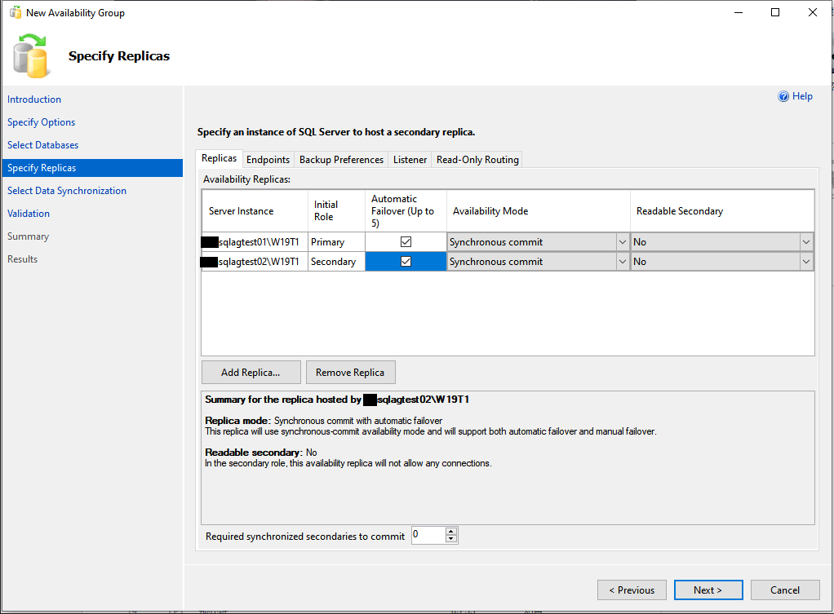This screenshot has height=614, width=834.
Task: Open Readable Secondary dropdown for Primary replica
Action: pyautogui.click(x=806, y=242)
